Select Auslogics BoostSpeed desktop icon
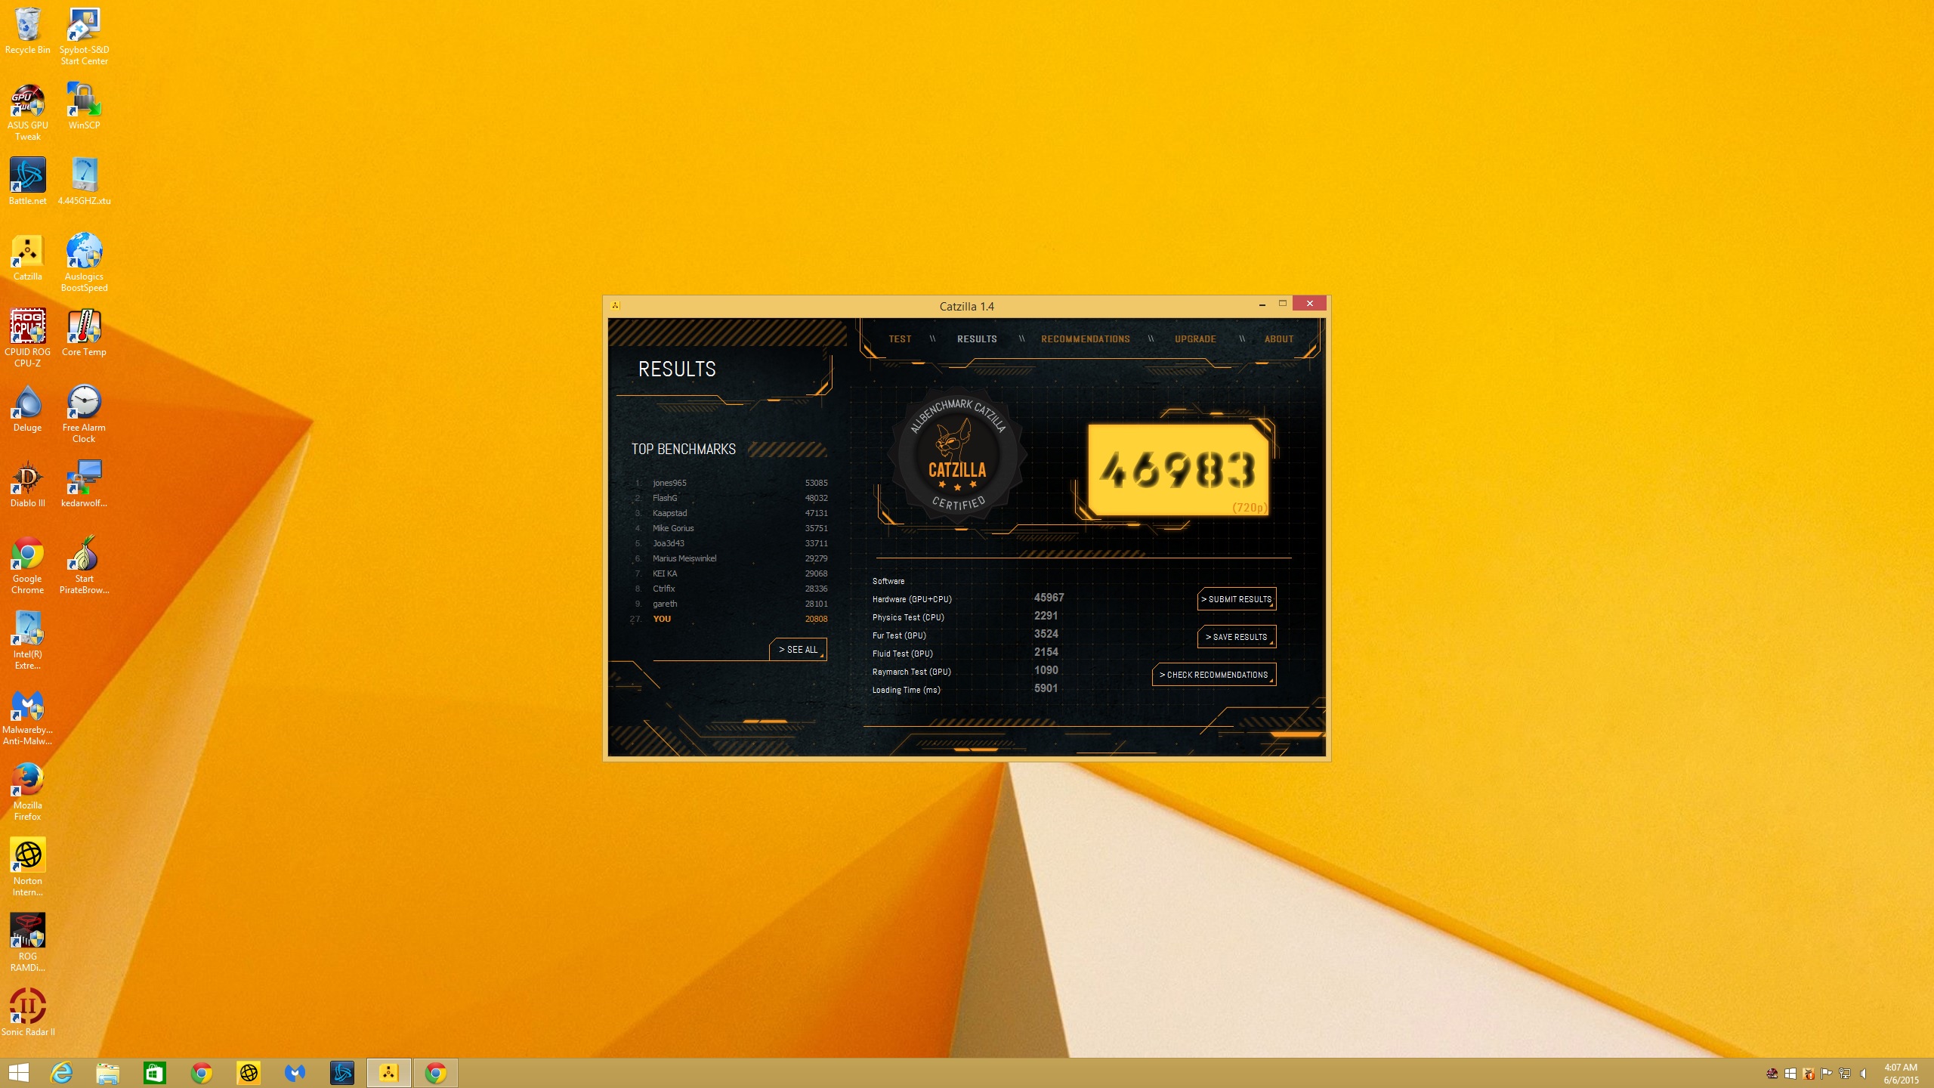 click(x=84, y=263)
